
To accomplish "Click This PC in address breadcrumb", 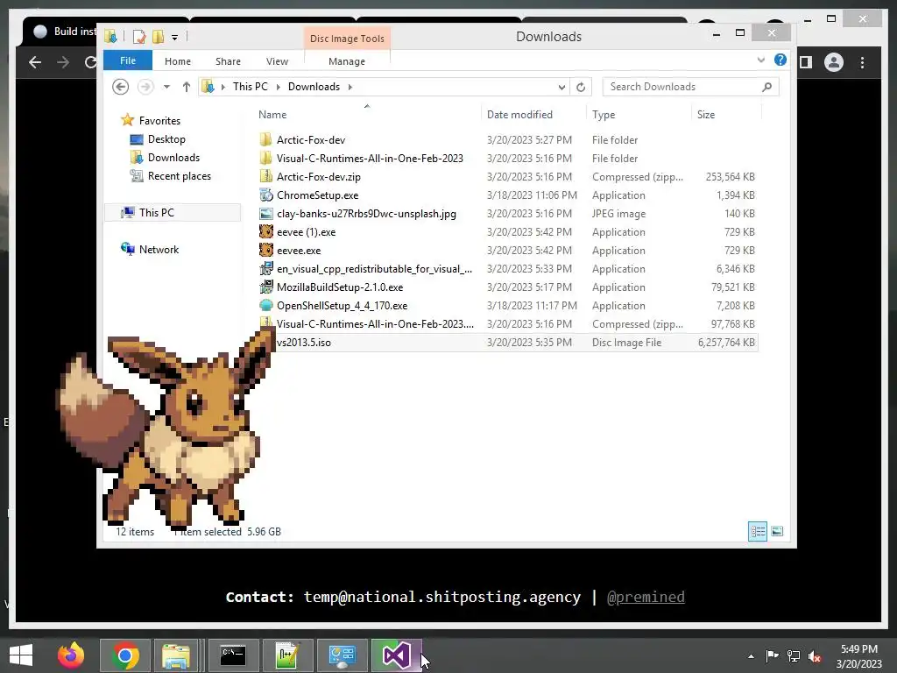I will [250, 87].
